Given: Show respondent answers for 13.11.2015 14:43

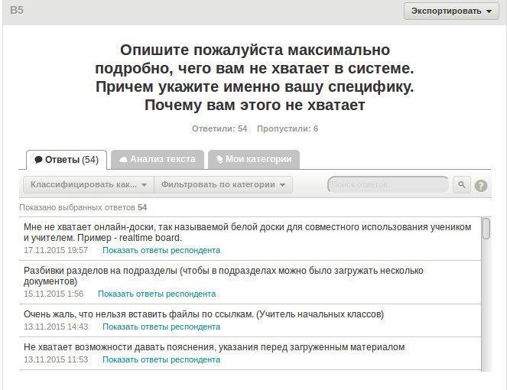Looking at the screenshot, I should point(161,327).
